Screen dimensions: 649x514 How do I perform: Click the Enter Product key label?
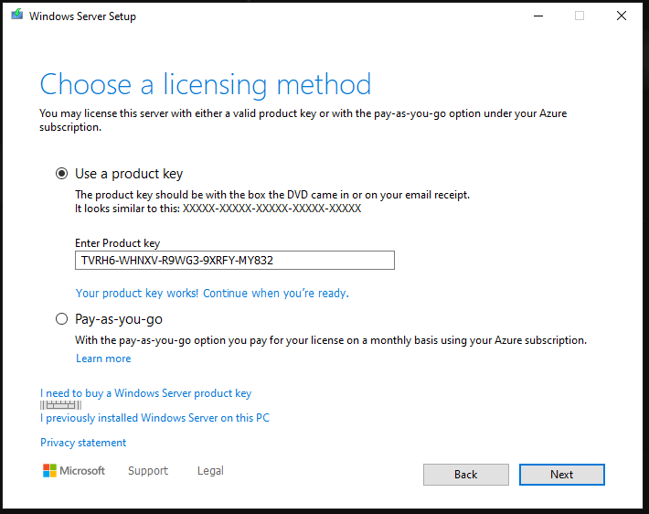pyautogui.click(x=118, y=243)
